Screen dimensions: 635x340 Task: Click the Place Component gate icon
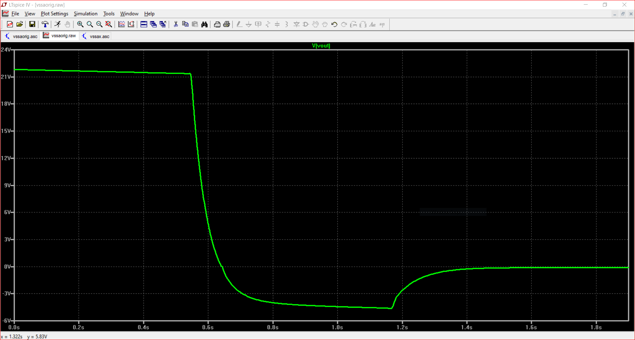(306, 24)
